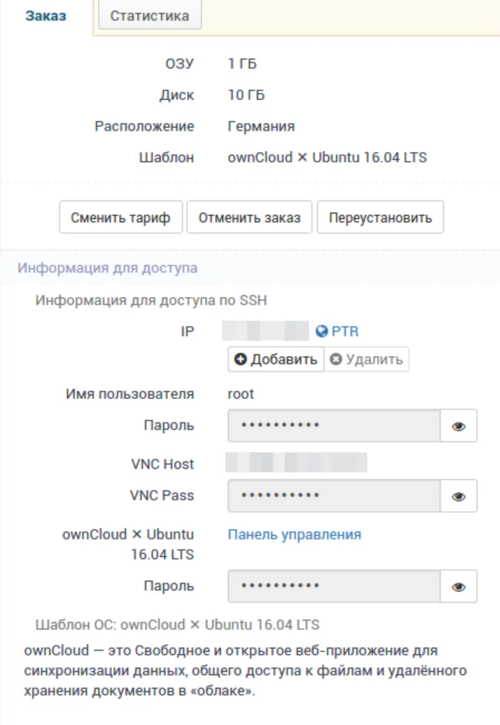Unmask the ownCloud panel password eye icon
The image size is (500, 725).
[x=459, y=586]
